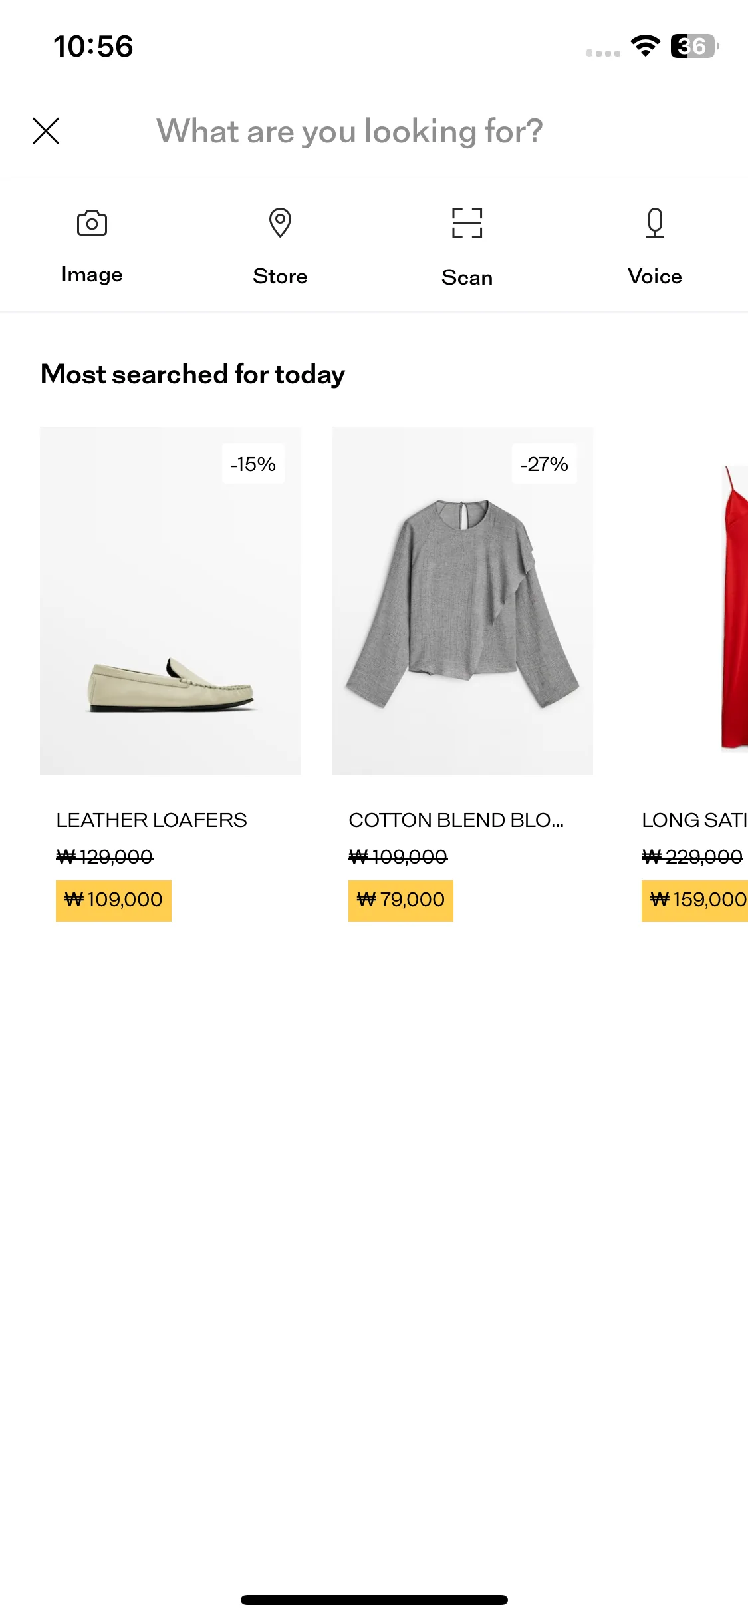Select the ₩79,000 blouse sale price

coord(401,900)
